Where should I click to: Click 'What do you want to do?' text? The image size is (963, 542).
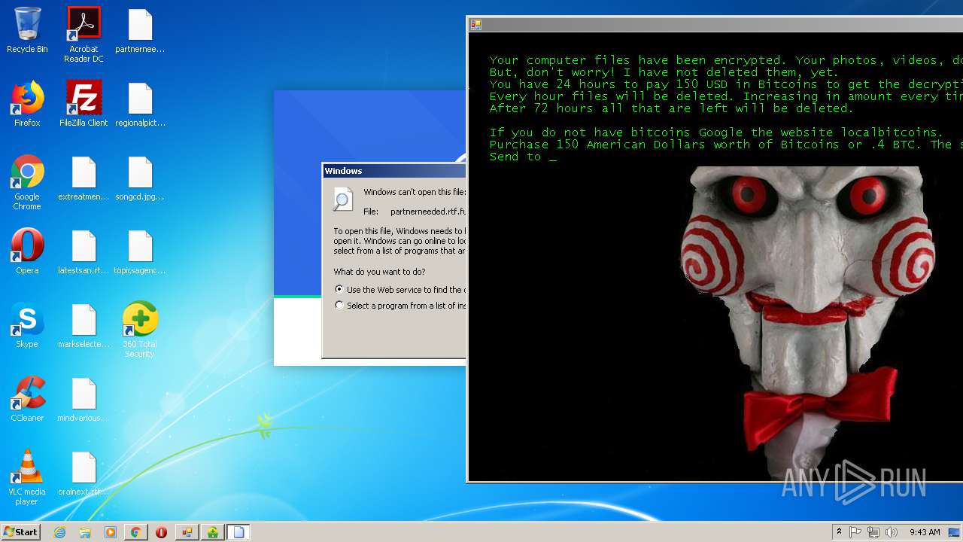pos(379,272)
